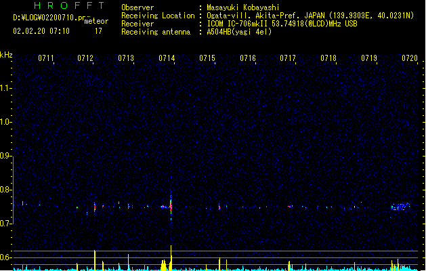Click the 0712 time marker

85,58
